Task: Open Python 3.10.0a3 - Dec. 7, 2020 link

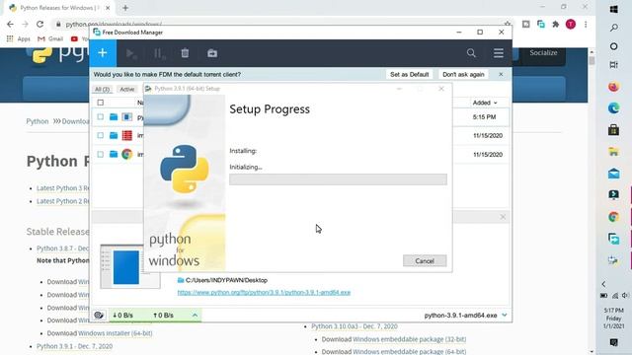Action: coord(355,326)
